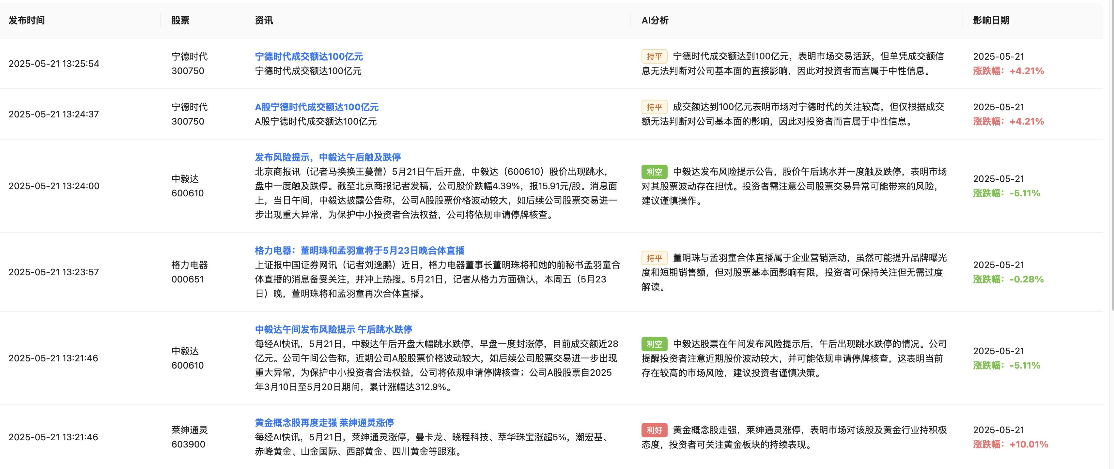This screenshot has width=1114, height=469.
Task: Click the 持平 tag in the 格力电器 row
Action: point(654,258)
